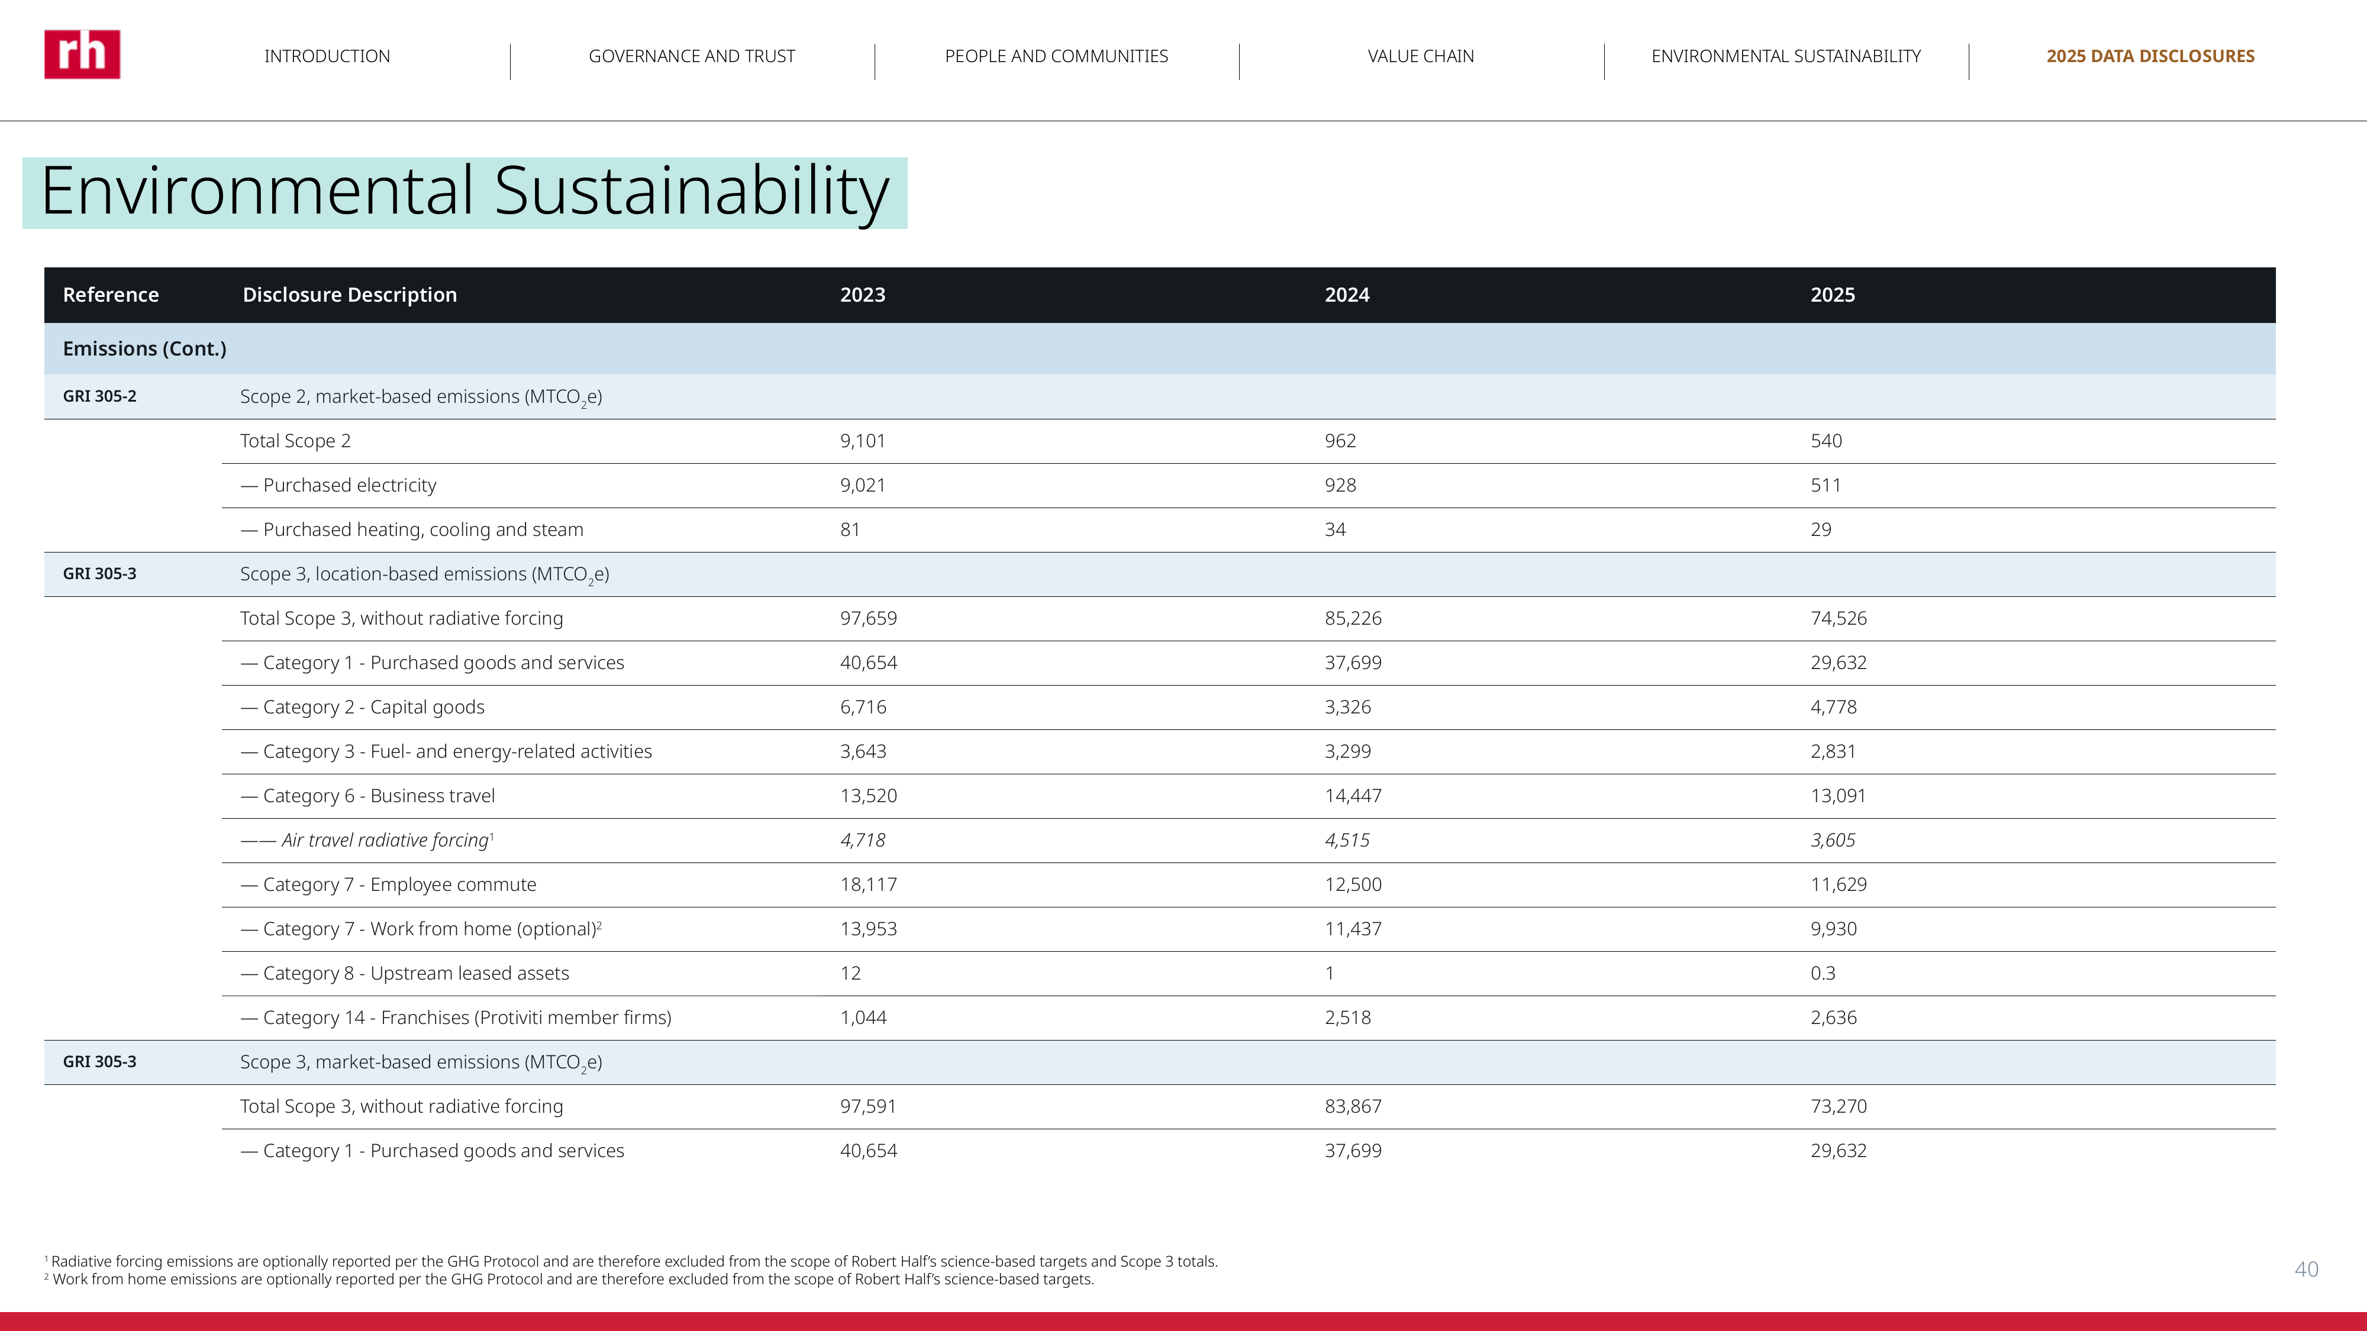Click Purchased heating, cooling and steam label
Image resolution: width=2367 pixels, height=1331 pixels.
coord(412,530)
